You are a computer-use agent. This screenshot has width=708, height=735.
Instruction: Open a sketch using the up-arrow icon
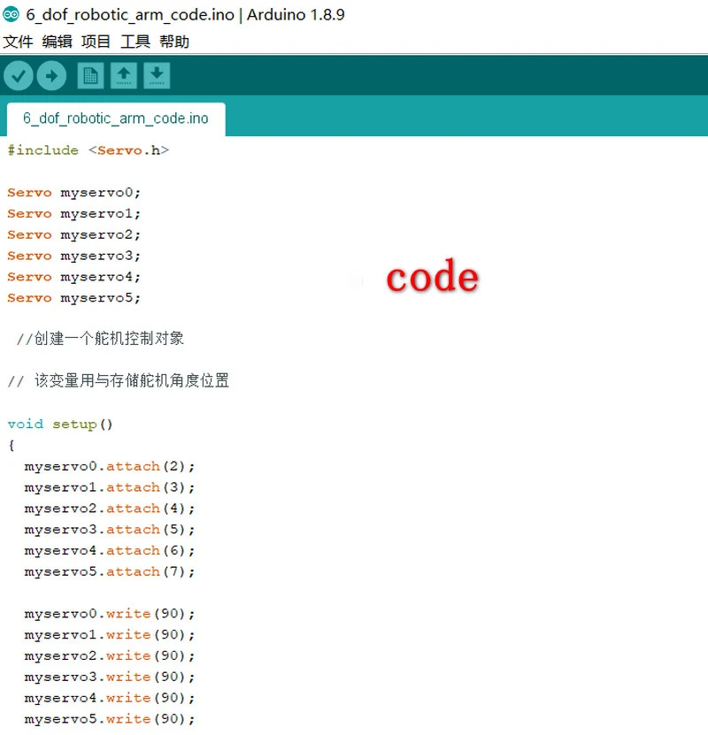click(x=123, y=76)
